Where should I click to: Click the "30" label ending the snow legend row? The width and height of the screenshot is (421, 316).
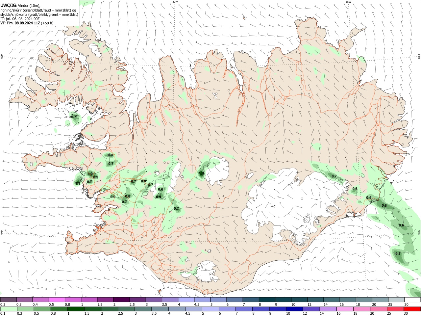point(406,304)
